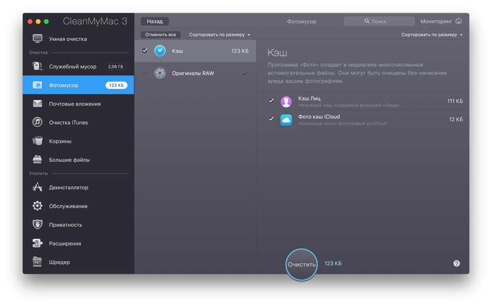Uncheck the Фото кэш iCloud checkbox
The height and width of the screenshot is (306, 492).
(271, 119)
